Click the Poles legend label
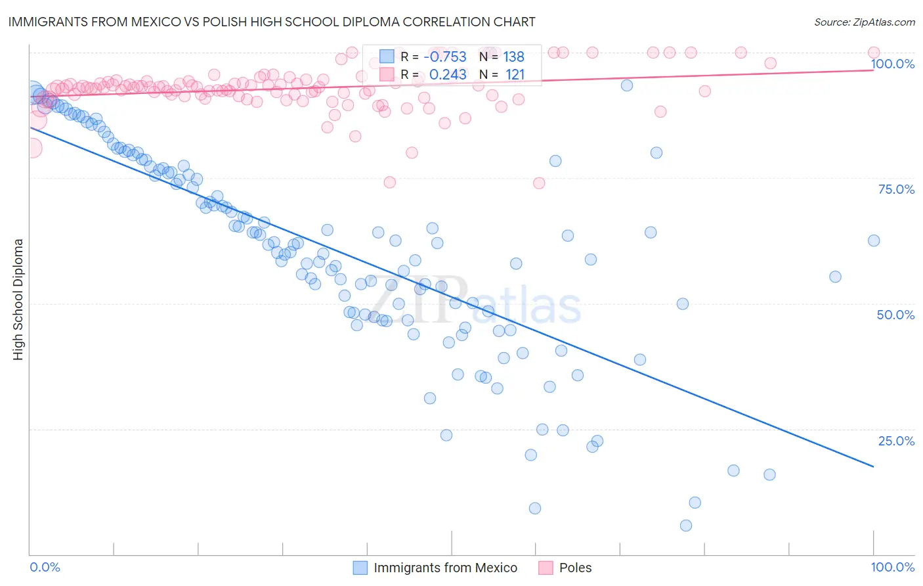This screenshot has width=923, height=586. [x=575, y=568]
